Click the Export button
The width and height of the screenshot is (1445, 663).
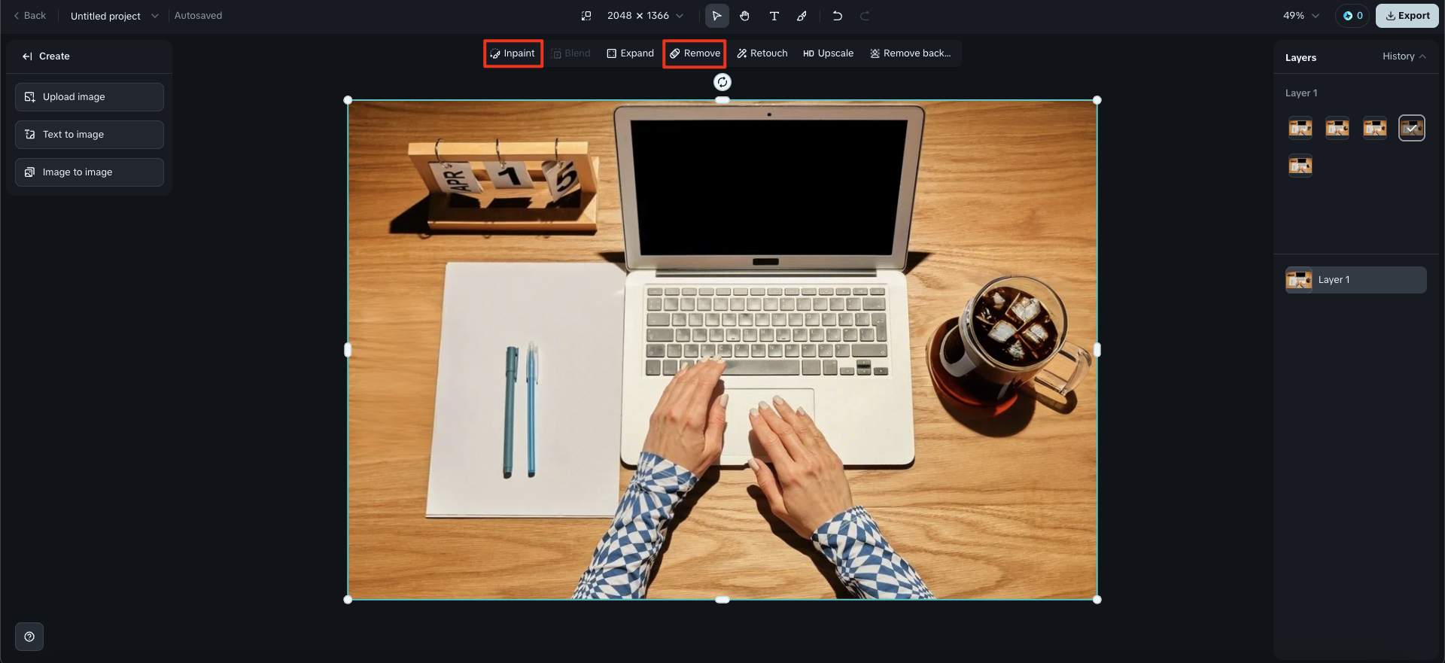pyautogui.click(x=1407, y=16)
